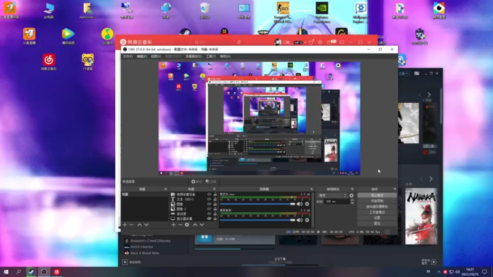Move the selected source down
Screen dimensions: 493x277
tap(202, 225)
